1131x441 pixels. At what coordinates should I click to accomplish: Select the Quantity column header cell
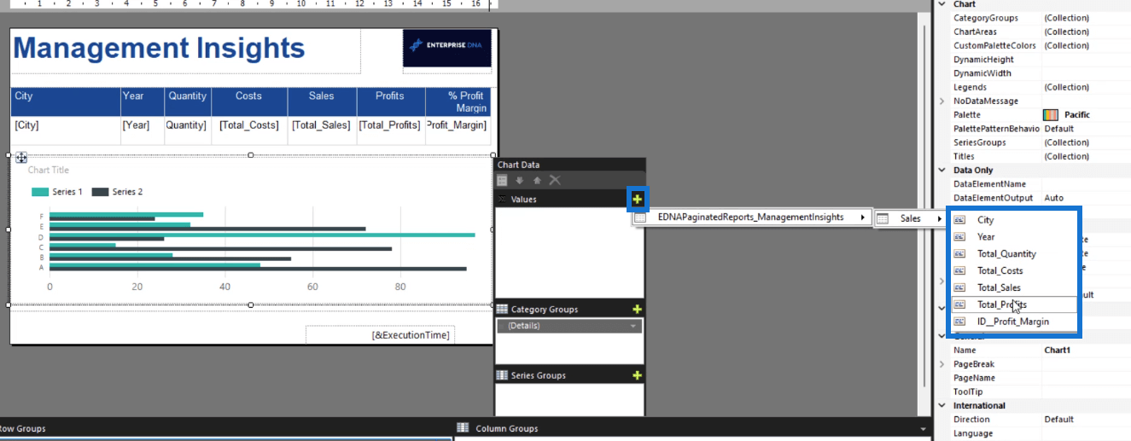(x=187, y=102)
